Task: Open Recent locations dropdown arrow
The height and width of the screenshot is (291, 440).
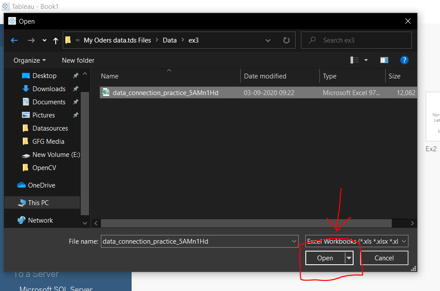Action: click(44, 40)
